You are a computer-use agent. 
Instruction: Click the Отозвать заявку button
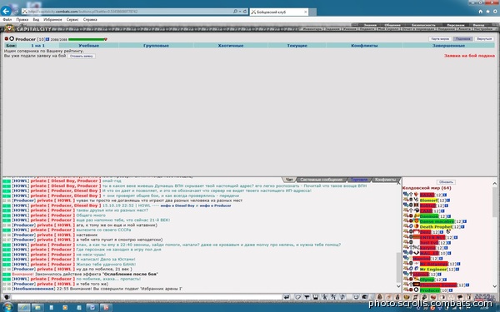[82, 56]
